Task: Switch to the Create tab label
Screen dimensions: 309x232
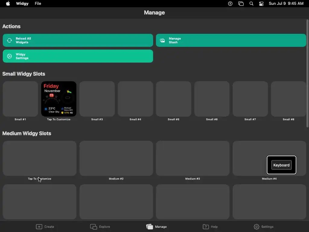Action: pyautogui.click(x=49, y=227)
